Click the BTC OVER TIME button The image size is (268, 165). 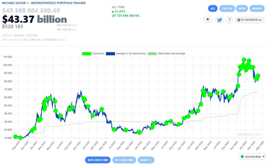pos(124,160)
